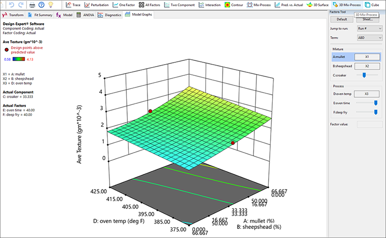Click the Factor value input field
This screenshot has width=386, height=238.
[369, 125]
